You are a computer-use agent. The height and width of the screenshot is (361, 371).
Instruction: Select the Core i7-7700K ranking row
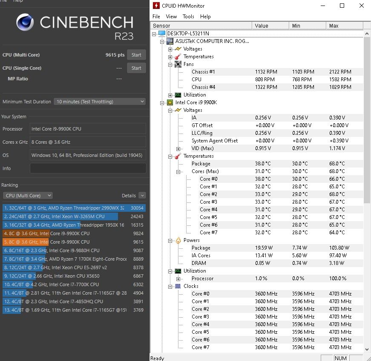click(74, 284)
